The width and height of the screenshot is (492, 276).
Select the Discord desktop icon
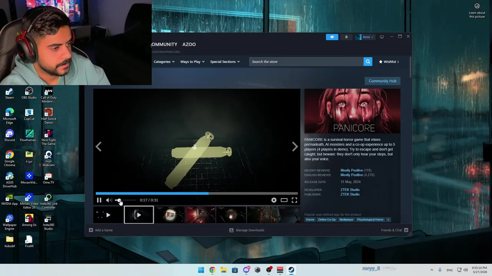(10, 136)
